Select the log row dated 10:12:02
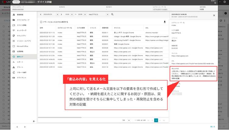Image resolution: width=229 pixels, height=130 pixels. (103, 52)
